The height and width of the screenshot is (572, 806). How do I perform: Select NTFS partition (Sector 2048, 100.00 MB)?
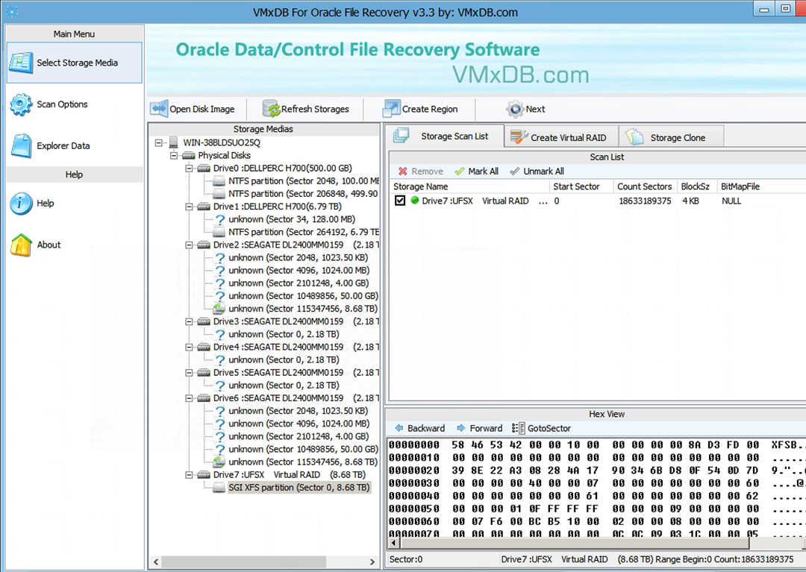coord(303,181)
